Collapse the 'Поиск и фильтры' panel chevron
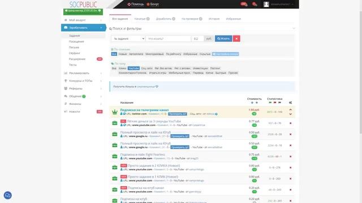362x203 pixels. pos(294,29)
